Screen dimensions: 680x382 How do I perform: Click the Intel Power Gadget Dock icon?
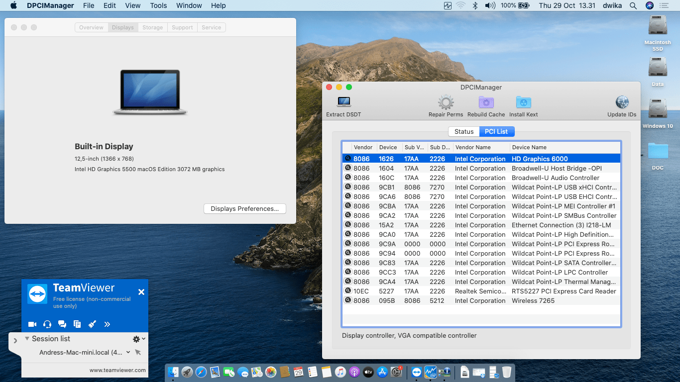[431, 372]
